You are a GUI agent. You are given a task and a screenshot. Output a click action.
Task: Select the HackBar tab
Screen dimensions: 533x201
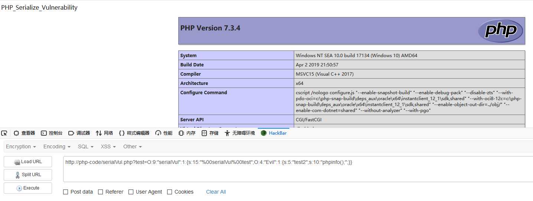click(x=274, y=133)
